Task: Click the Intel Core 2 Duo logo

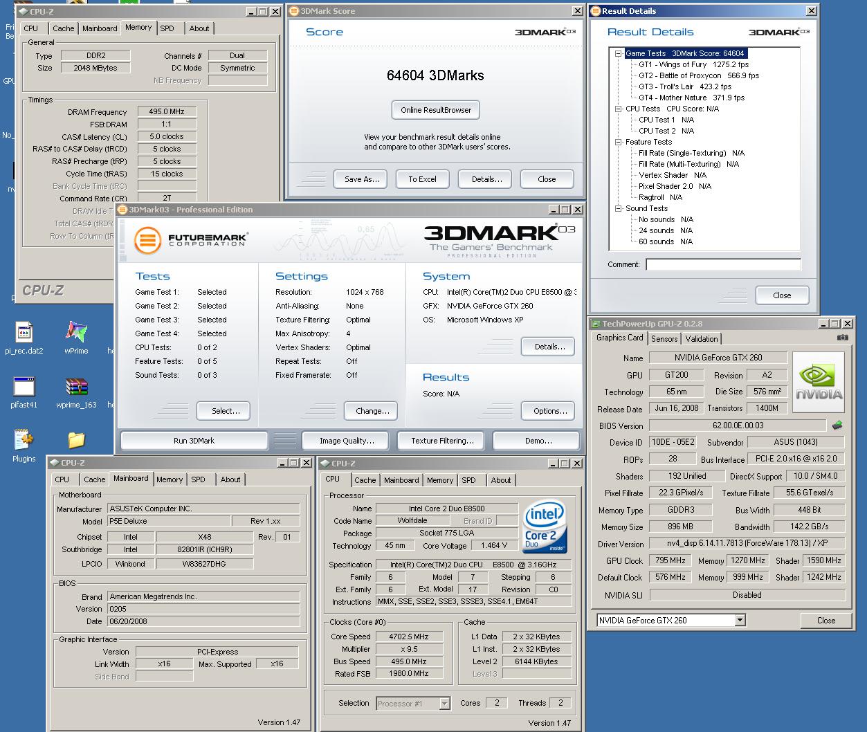Action: [x=545, y=526]
